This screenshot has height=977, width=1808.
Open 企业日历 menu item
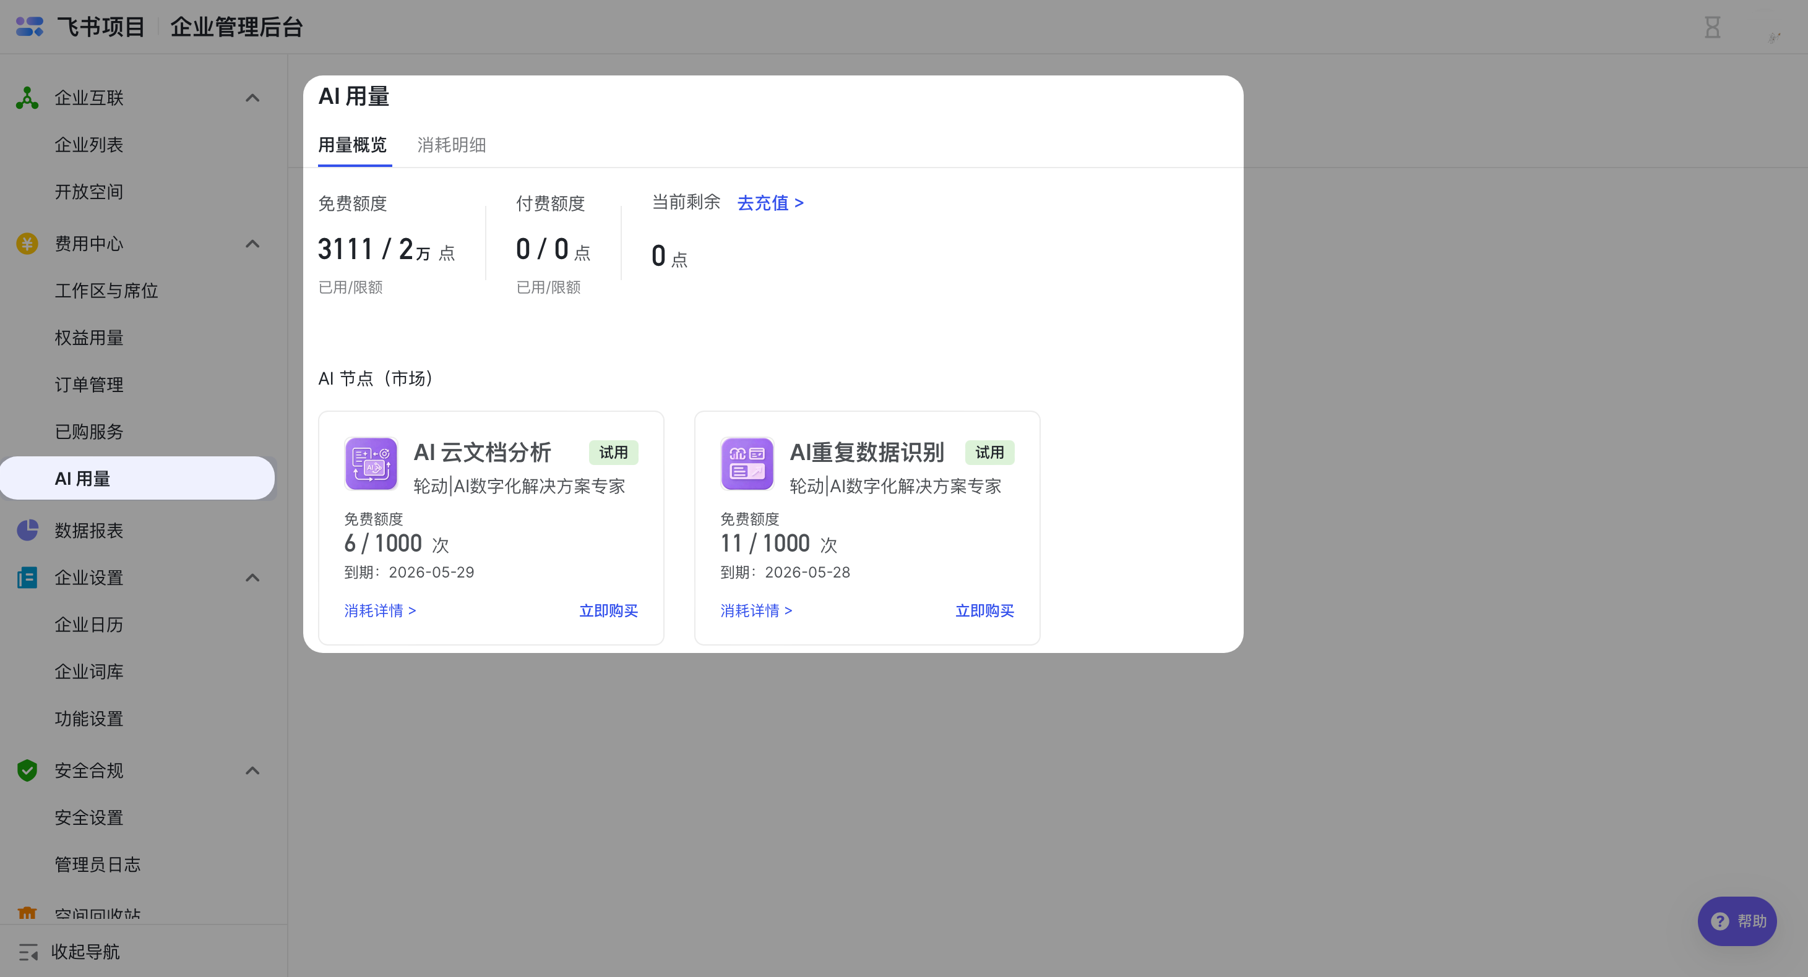(x=89, y=624)
